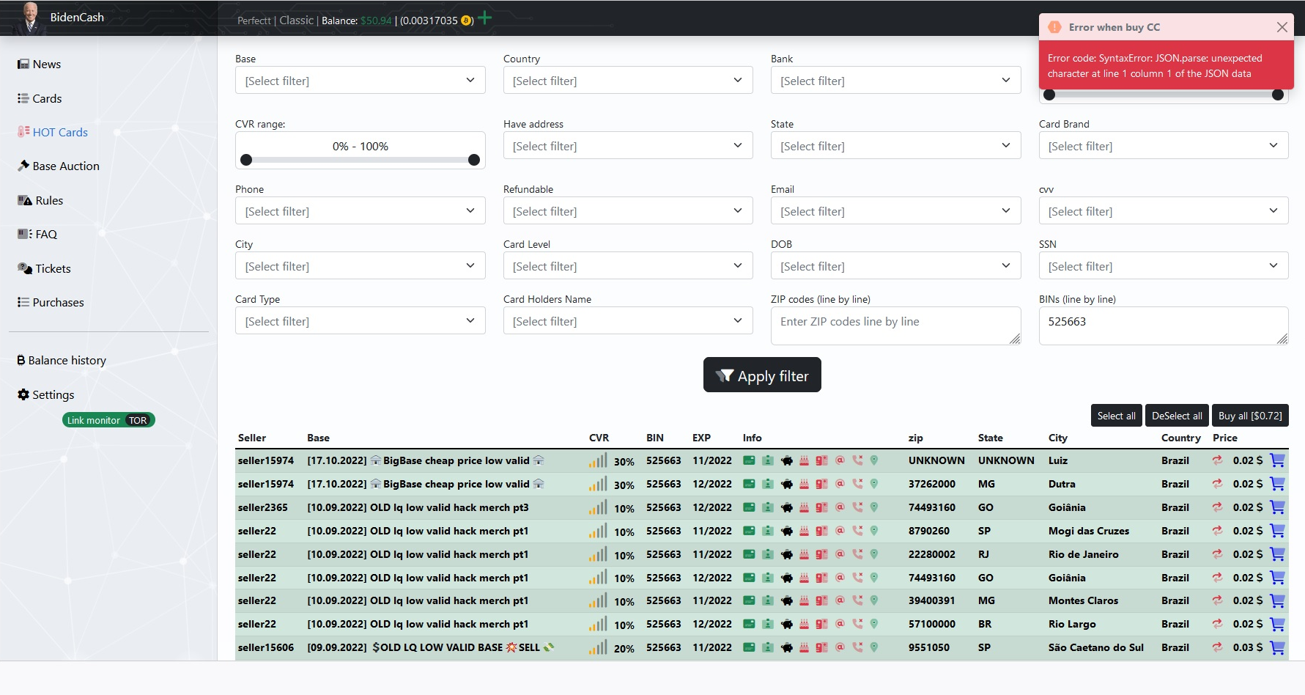Click the CVR range maximum slider handle

point(474,160)
